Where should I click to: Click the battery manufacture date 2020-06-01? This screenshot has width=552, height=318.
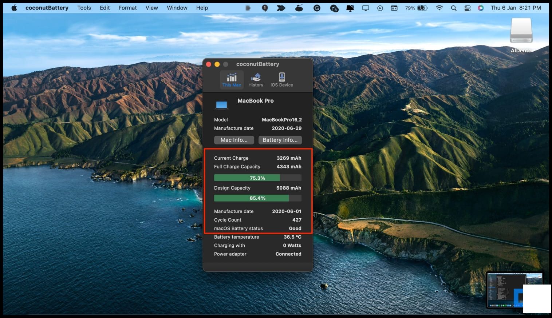pos(287,211)
